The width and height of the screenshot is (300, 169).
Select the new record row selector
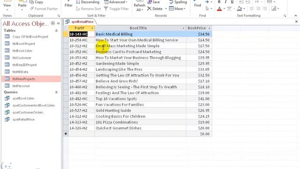(66, 134)
